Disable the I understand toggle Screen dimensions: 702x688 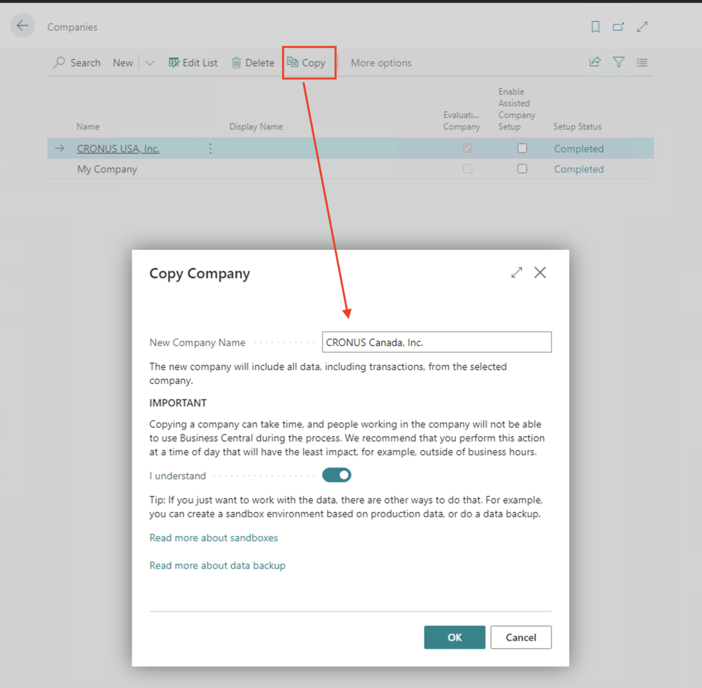tap(336, 475)
